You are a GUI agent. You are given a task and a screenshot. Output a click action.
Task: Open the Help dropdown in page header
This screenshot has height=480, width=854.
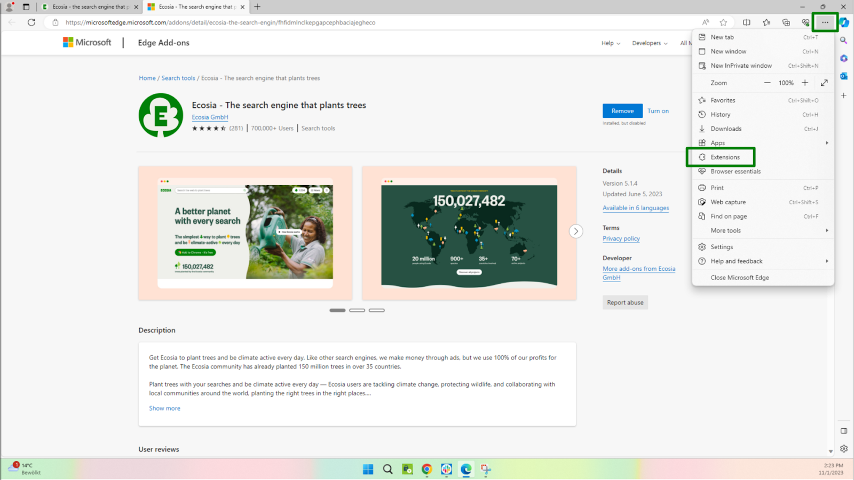pos(611,43)
